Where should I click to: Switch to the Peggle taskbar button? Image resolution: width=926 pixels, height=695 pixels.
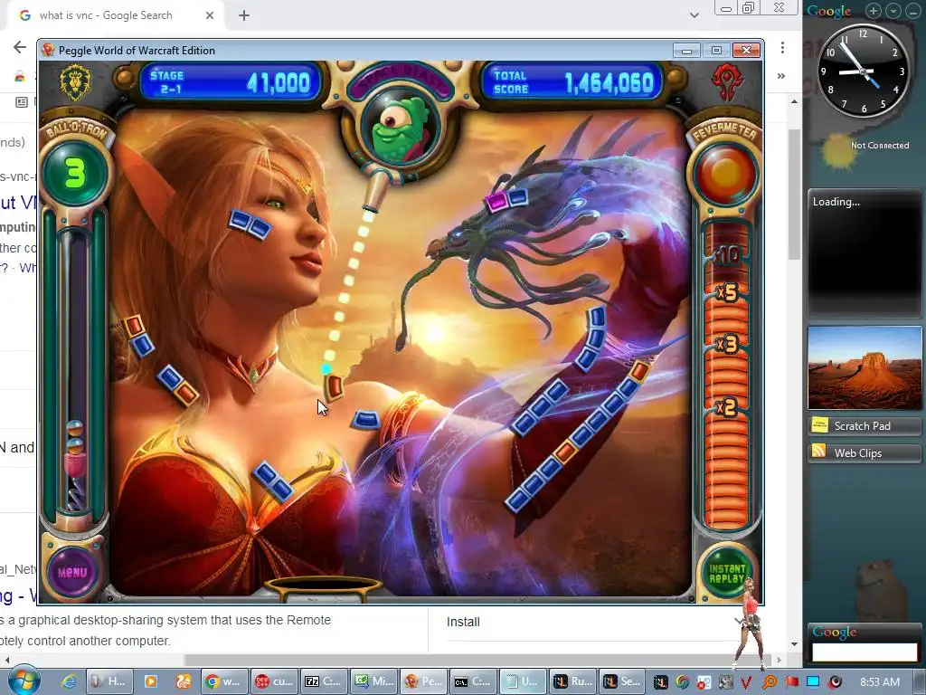(423, 681)
